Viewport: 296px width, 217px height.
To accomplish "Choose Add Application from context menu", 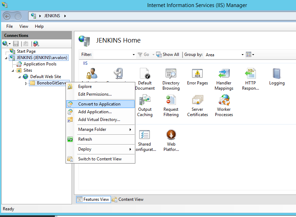I will 100,112.
